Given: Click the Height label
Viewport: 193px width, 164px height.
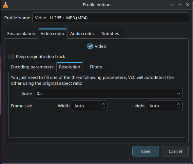Looking at the screenshot, I should pyautogui.click(x=138, y=106).
